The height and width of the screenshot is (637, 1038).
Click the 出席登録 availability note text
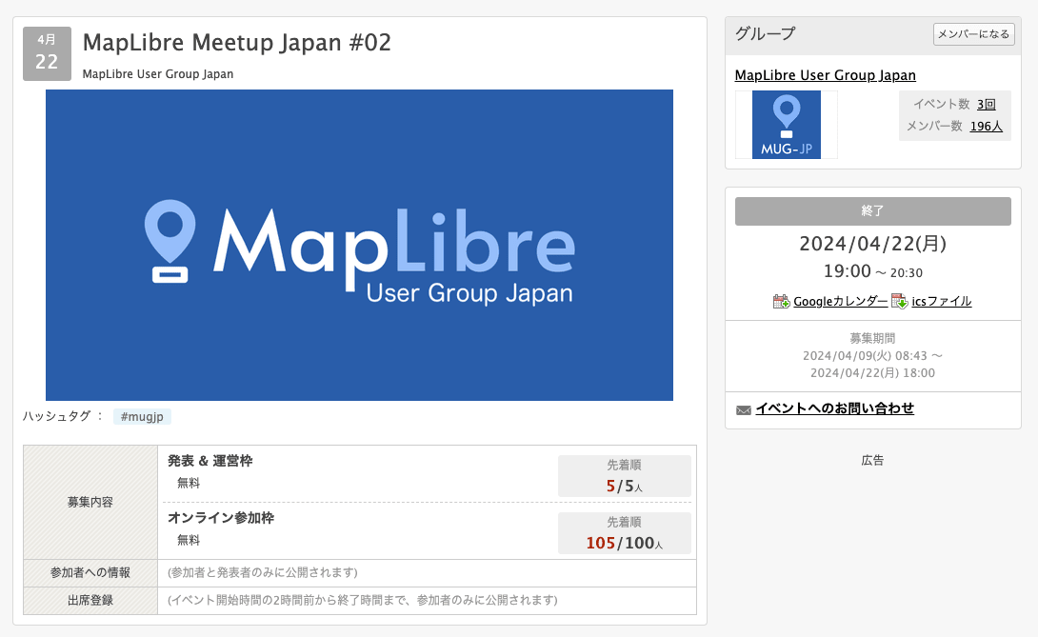pyautogui.click(x=362, y=601)
